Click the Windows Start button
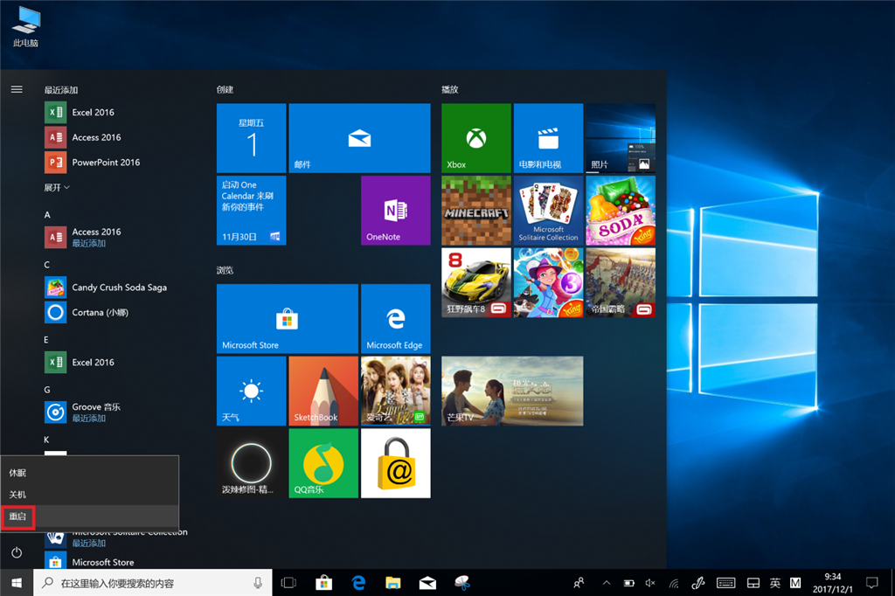 [x=17, y=583]
